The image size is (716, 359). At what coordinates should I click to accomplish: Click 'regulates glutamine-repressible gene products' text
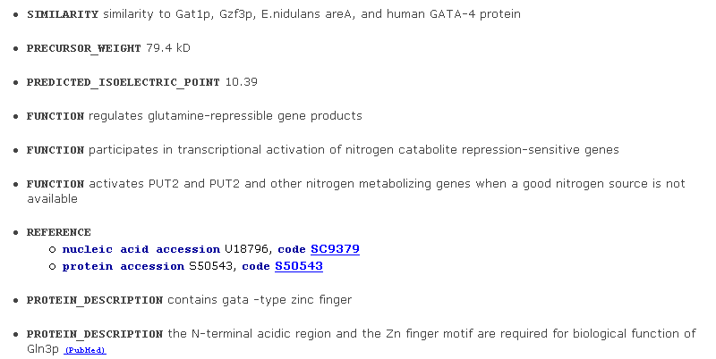pos(226,116)
